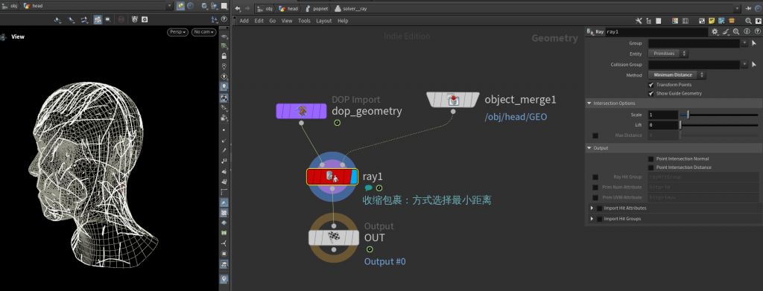
Task: Collapse the Intersection Options section
Action: click(x=589, y=103)
